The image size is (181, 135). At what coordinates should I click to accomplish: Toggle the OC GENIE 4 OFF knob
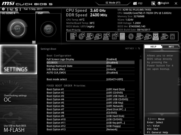coord(18,29)
